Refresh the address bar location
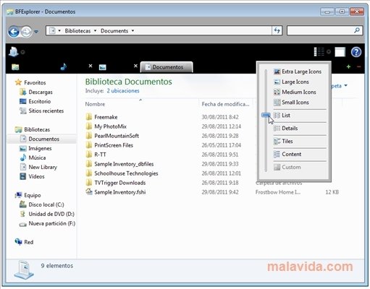This screenshot has height=289, width=370. click(x=277, y=30)
